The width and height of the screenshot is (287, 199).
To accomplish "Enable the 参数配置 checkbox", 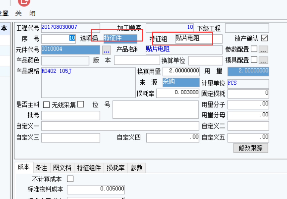I will pyautogui.click(x=254, y=49).
